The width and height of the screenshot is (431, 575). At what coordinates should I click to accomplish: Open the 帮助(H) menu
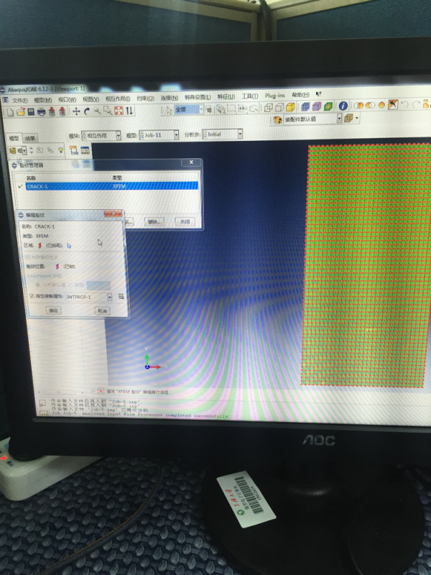pos(300,95)
